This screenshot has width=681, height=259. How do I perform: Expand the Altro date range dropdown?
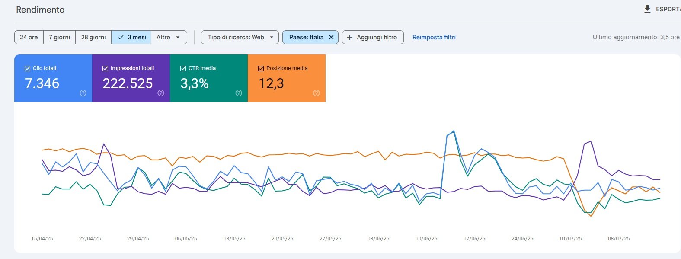point(169,37)
